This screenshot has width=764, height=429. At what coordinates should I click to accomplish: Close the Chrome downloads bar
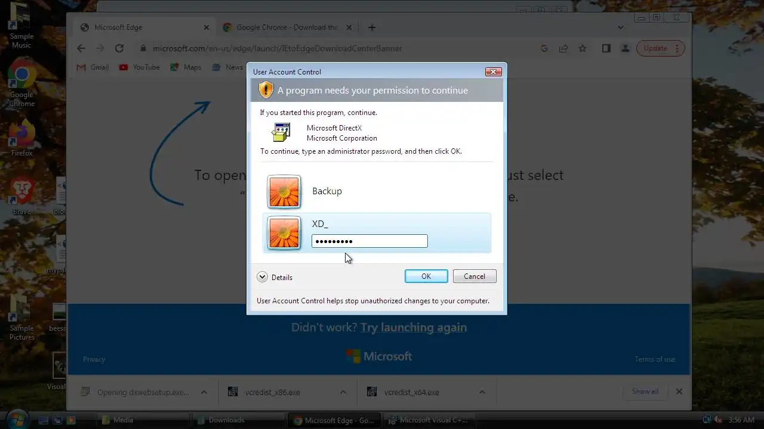[x=679, y=391]
